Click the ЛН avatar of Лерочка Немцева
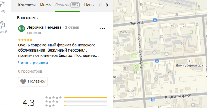The image size is (207, 108). click(x=21, y=28)
